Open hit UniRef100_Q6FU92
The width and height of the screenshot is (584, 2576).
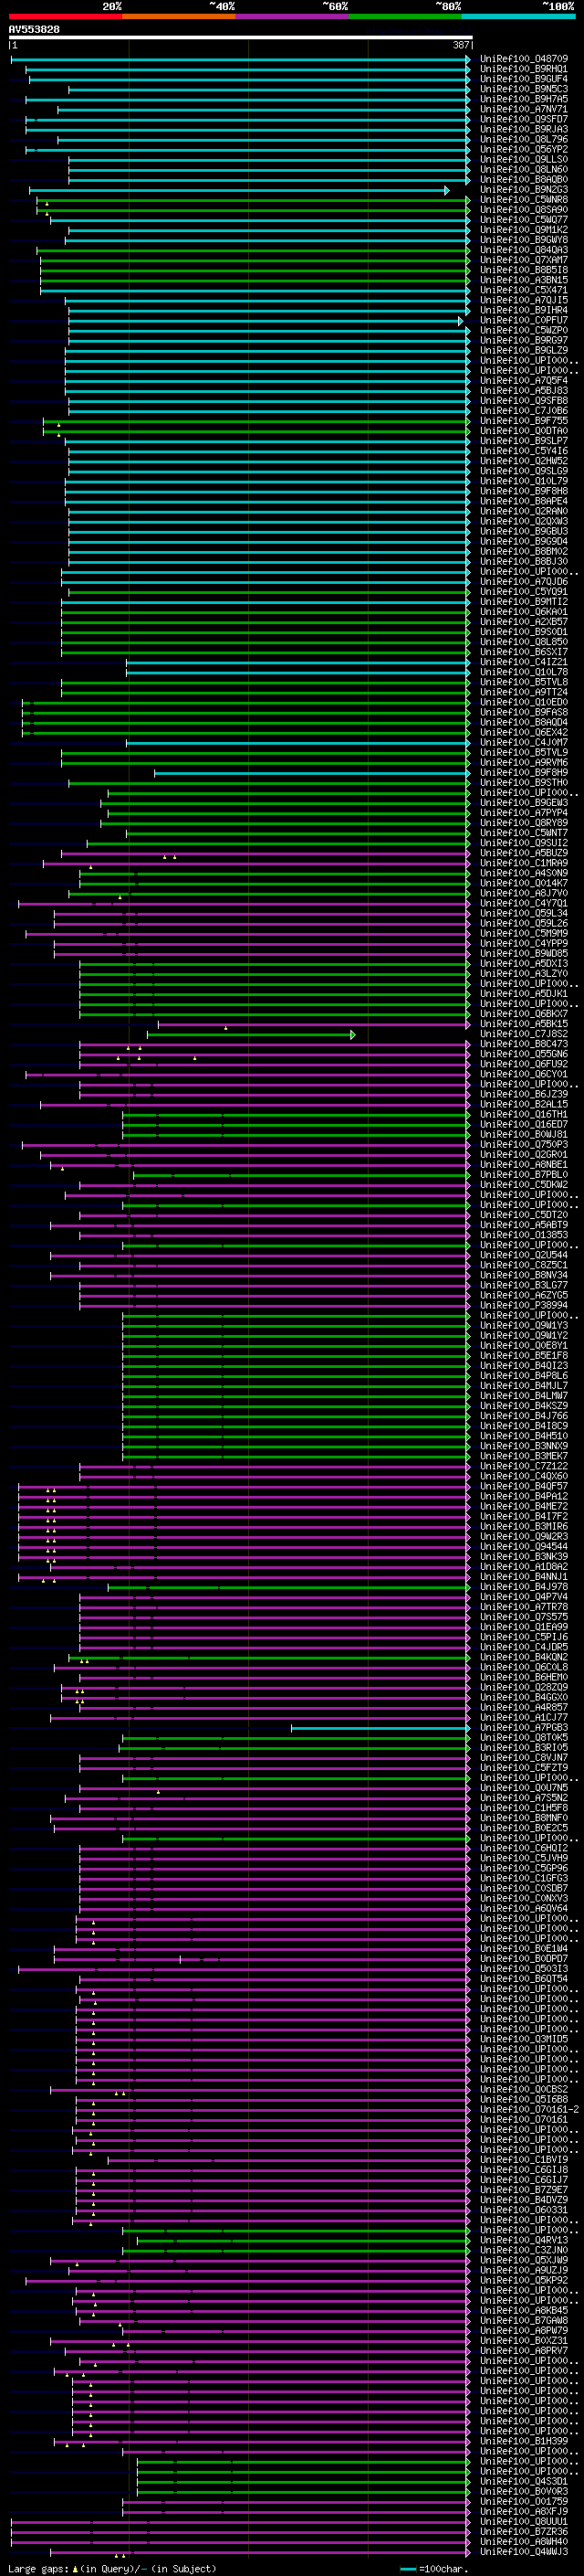point(524,1064)
